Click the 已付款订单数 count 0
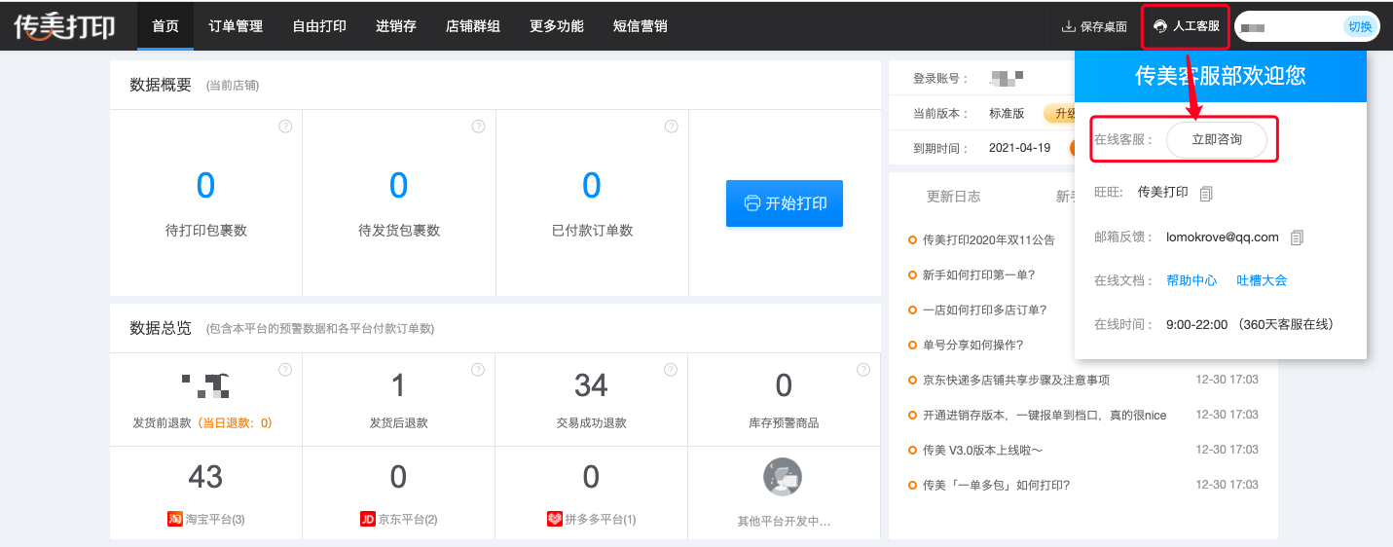 click(x=591, y=185)
